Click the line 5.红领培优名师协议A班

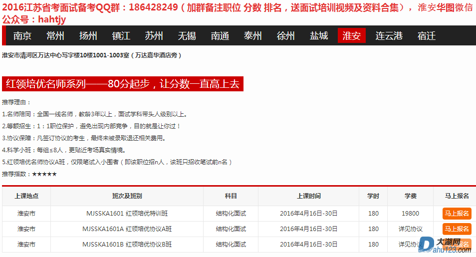[117, 162]
